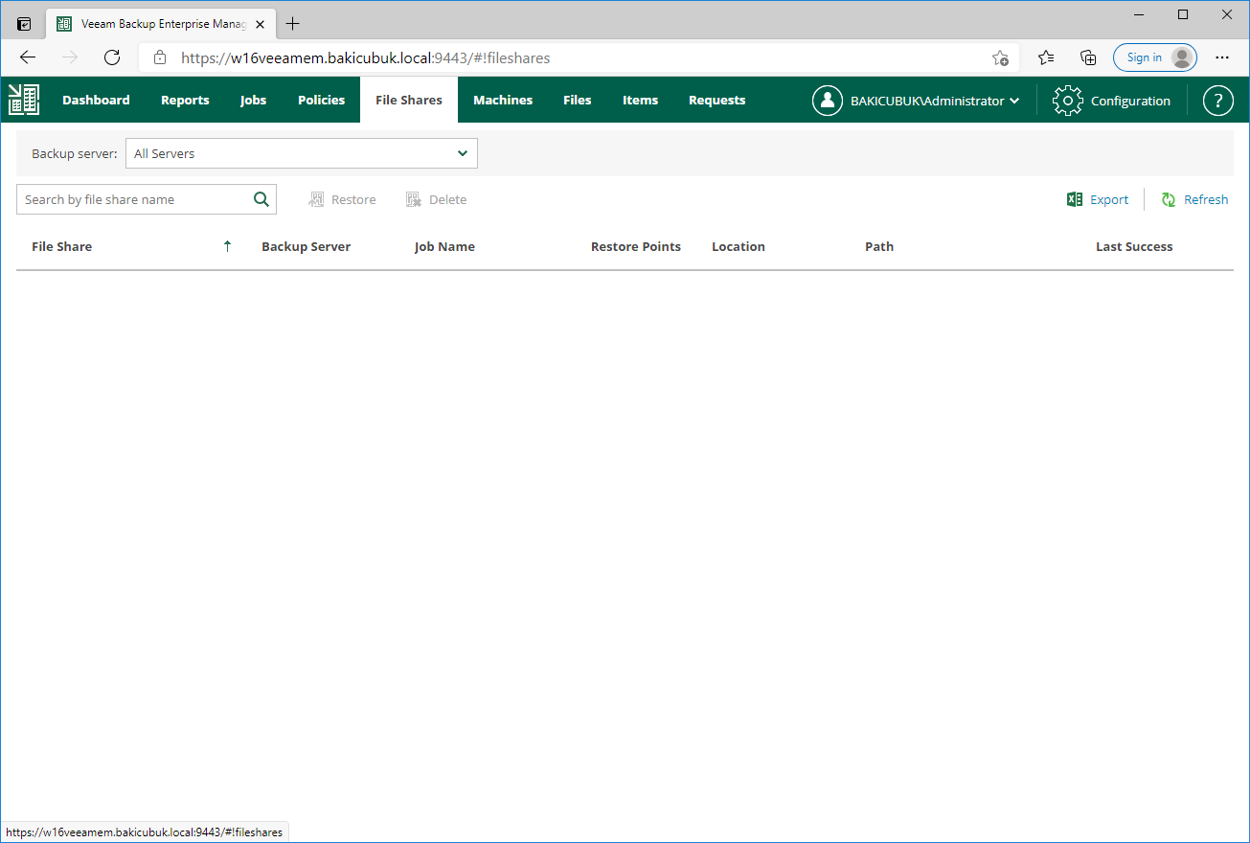1250x843 pixels.
Task: Reload the page in browser
Action: 112,57
